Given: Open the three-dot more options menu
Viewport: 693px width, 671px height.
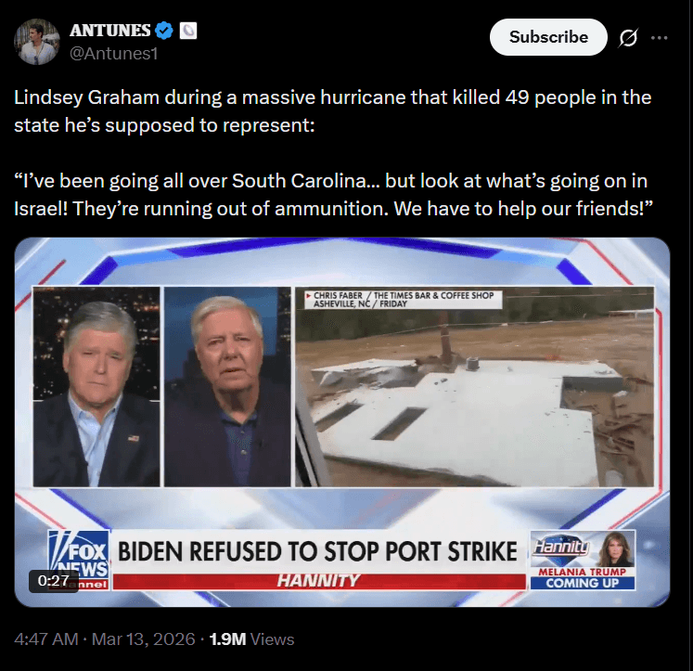Looking at the screenshot, I should [659, 38].
